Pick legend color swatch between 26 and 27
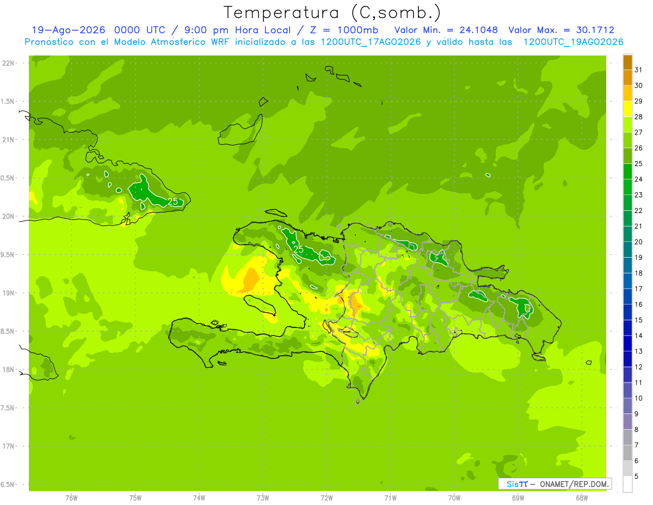 click(627, 141)
